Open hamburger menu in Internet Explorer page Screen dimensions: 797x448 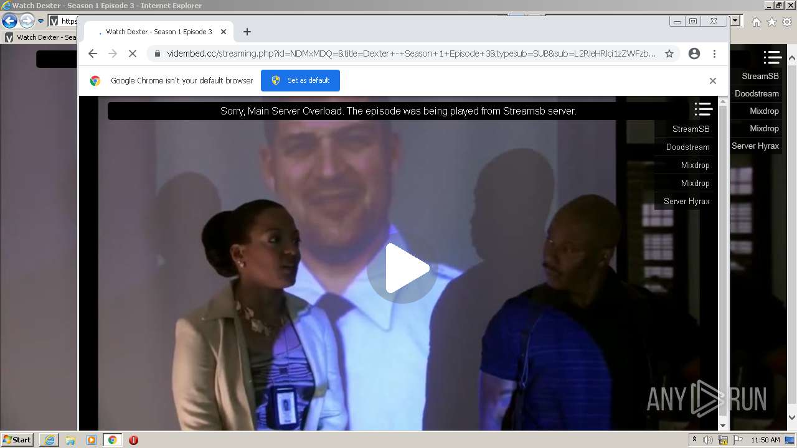[x=772, y=57]
